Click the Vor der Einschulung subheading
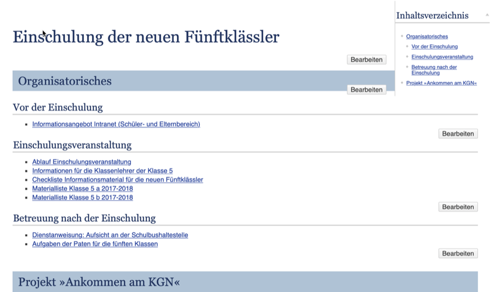 pyautogui.click(x=58, y=107)
